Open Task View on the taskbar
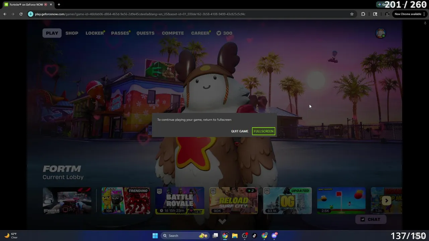Screen dimensions: 429x241 tap(216, 236)
